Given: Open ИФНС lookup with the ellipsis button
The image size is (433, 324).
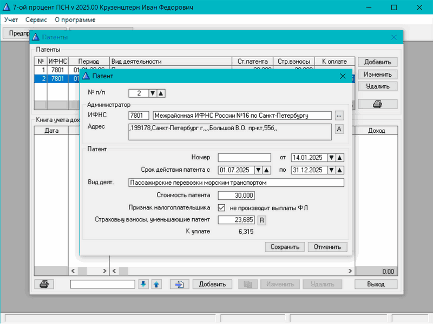Looking at the screenshot, I should [339, 115].
